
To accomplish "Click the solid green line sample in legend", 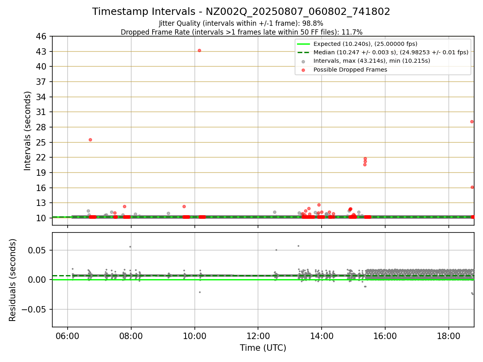I will [x=303, y=44].
